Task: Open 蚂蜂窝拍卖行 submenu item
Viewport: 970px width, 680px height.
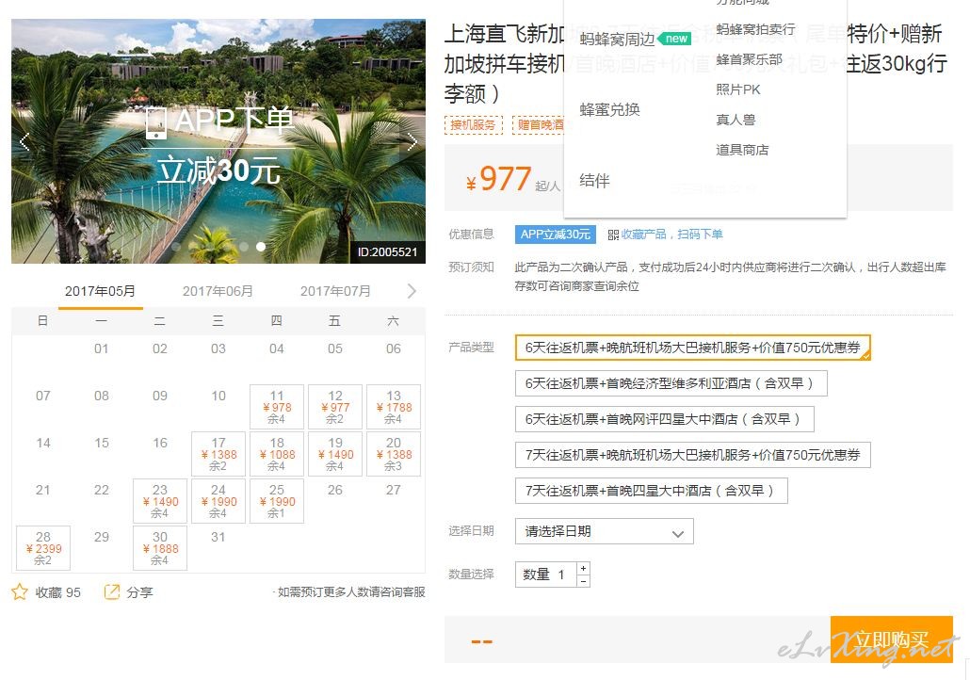Action: coord(755,29)
